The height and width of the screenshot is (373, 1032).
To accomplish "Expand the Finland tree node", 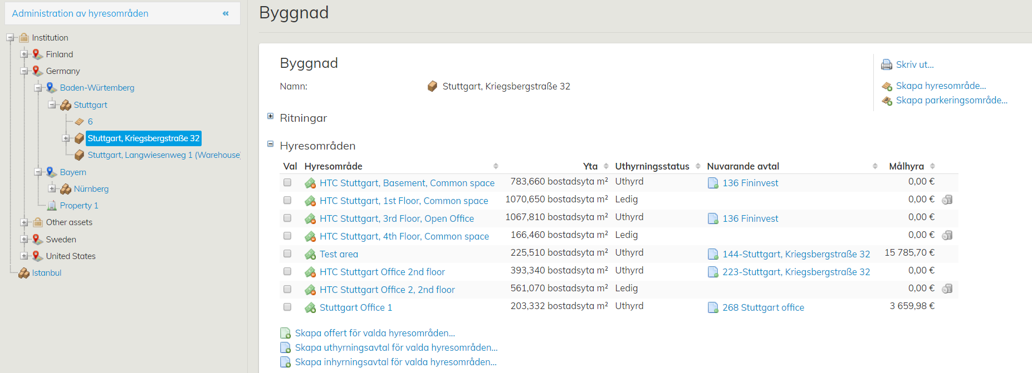I will click(x=24, y=54).
